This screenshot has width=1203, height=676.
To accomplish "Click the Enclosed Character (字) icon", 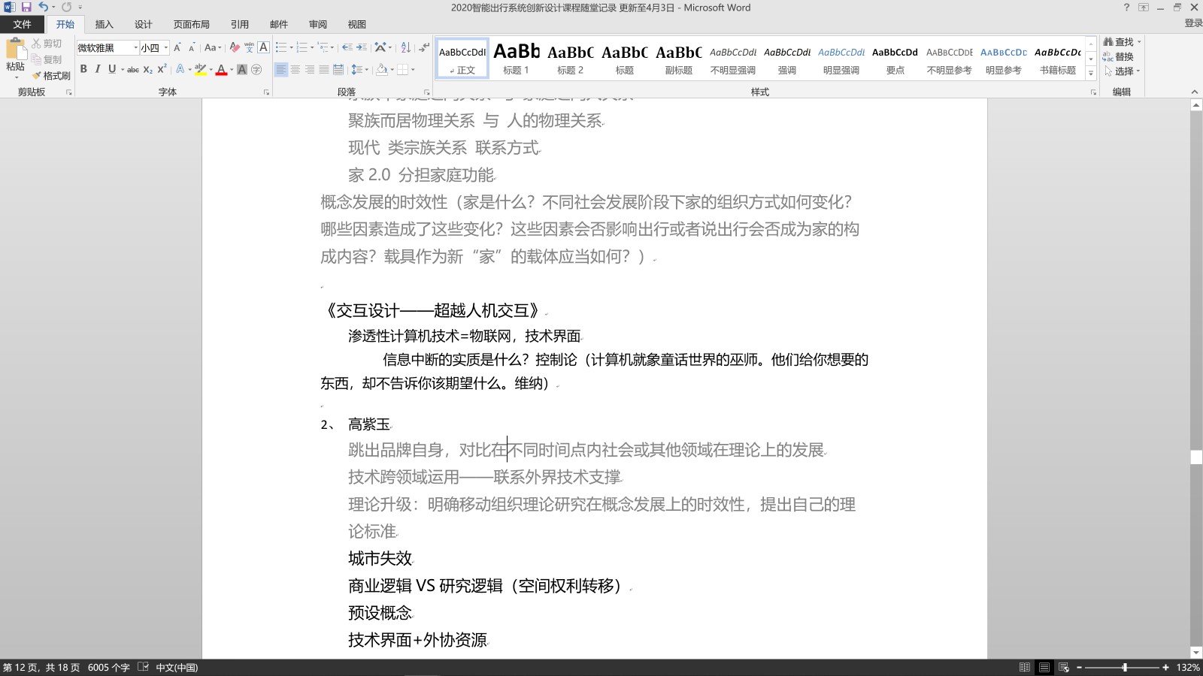I will (256, 70).
